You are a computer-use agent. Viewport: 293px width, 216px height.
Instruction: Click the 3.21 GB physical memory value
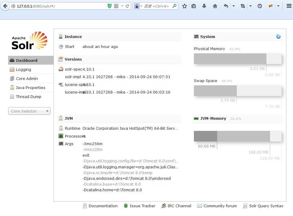tap(257, 68)
